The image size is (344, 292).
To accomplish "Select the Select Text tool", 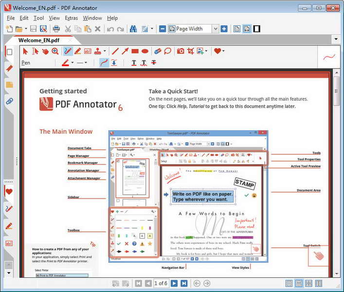I will [35, 51].
